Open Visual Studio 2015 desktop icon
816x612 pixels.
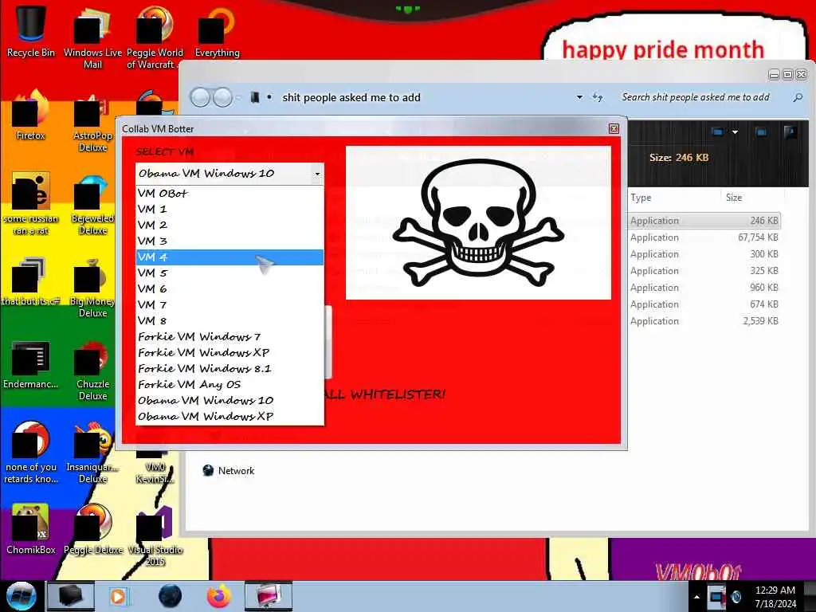coord(155,535)
